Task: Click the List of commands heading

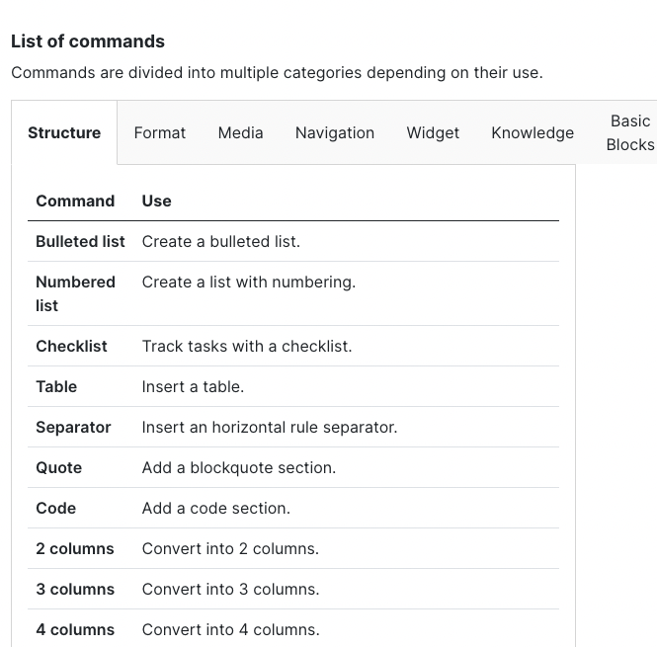Action: pos(88,41)
